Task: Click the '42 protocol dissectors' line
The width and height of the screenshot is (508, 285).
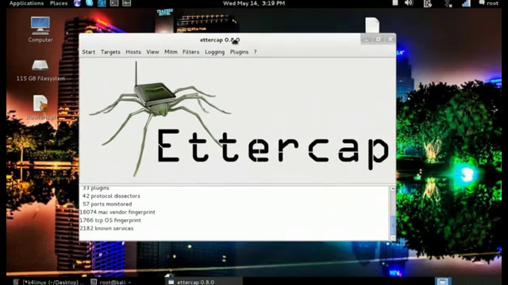Action: [111, 196]
